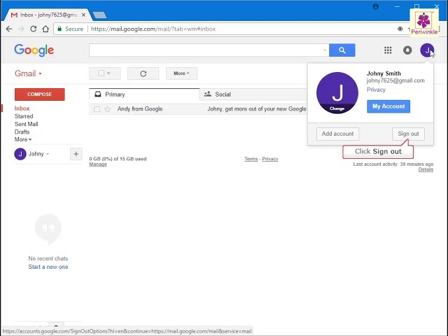
Task: Click the Hangouts quote bubble icon
Action: tap(48, 229)
